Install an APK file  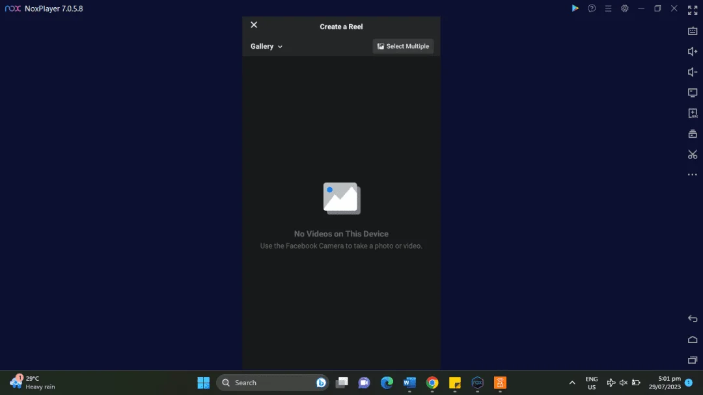[x=693, y=113]
